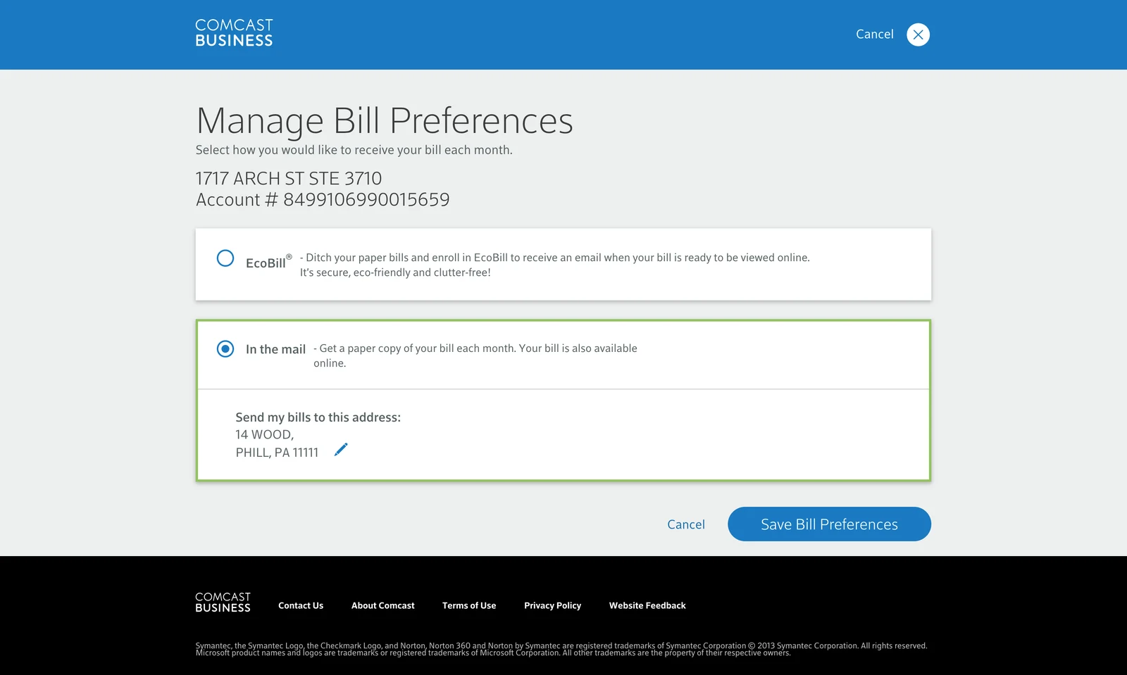Screen dimensions: 1127x675
Task: Click the pencil edit address icon
Action: point(341,450)
